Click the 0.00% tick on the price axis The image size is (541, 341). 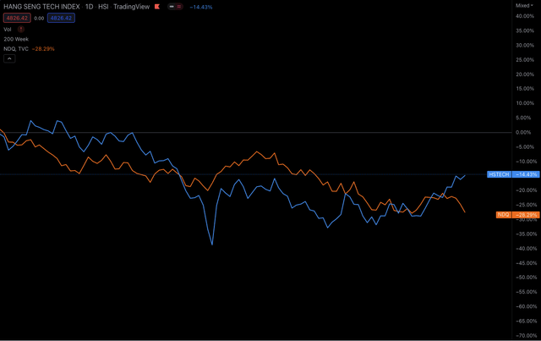(523, 132)
